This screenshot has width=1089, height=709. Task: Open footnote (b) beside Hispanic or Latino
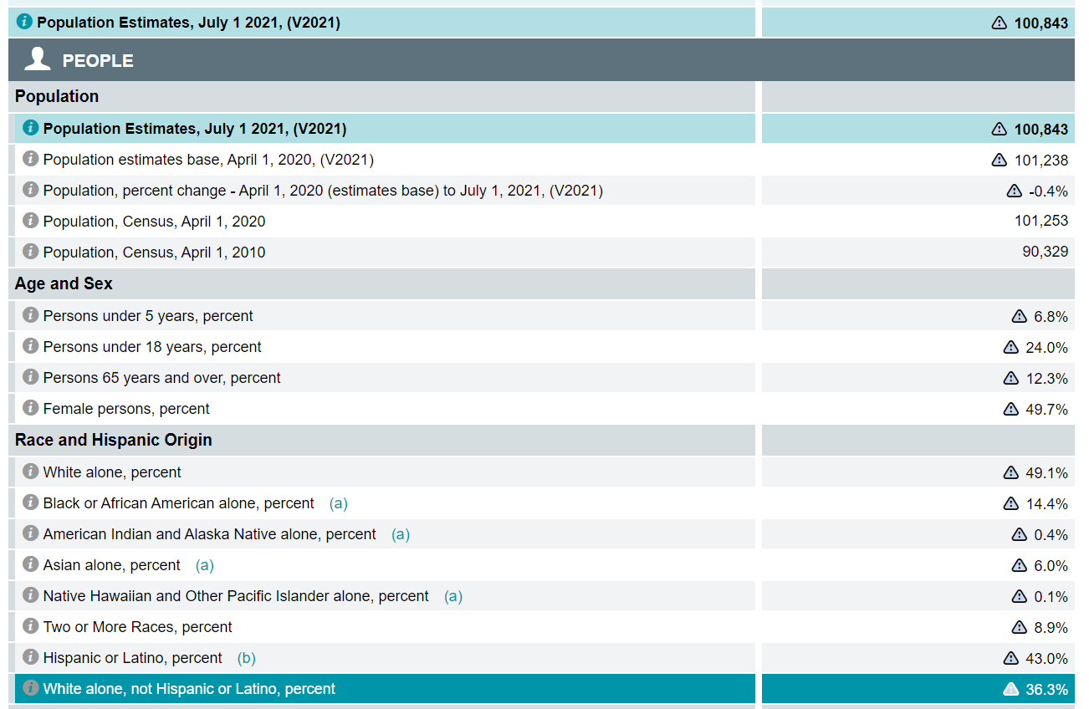(247, 658)
